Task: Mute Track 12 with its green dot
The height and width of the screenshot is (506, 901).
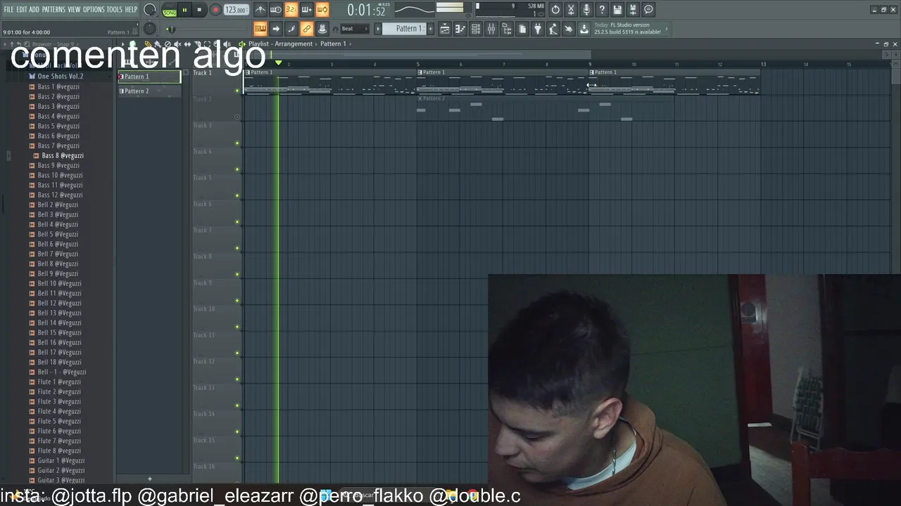Action: click(x=237, y=379)
